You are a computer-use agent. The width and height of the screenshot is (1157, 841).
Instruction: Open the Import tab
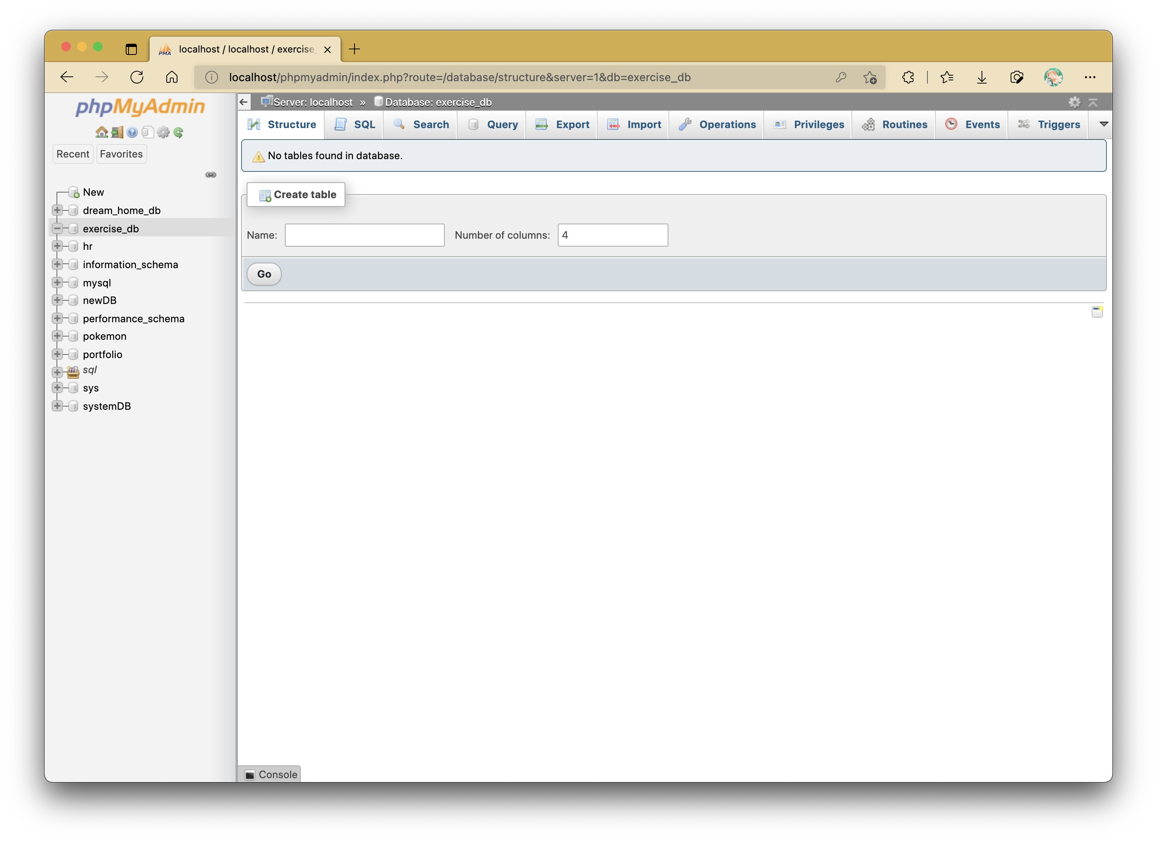pos(633,125)
